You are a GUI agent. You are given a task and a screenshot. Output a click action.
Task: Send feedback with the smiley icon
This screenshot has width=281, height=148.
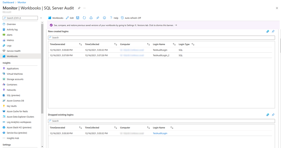104,18
